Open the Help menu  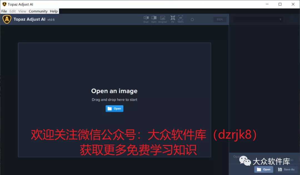[54, 11]
